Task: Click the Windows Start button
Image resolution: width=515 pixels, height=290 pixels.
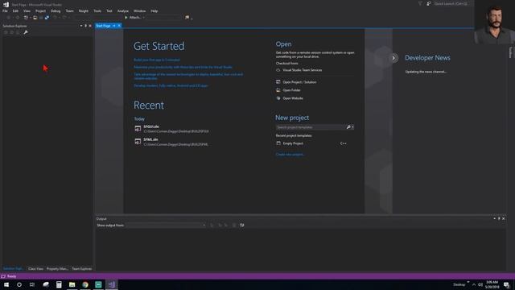Action: [6, 284]
